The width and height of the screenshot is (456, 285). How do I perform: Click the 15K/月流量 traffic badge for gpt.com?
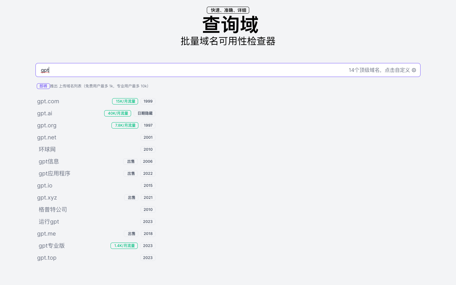point(125,101)
